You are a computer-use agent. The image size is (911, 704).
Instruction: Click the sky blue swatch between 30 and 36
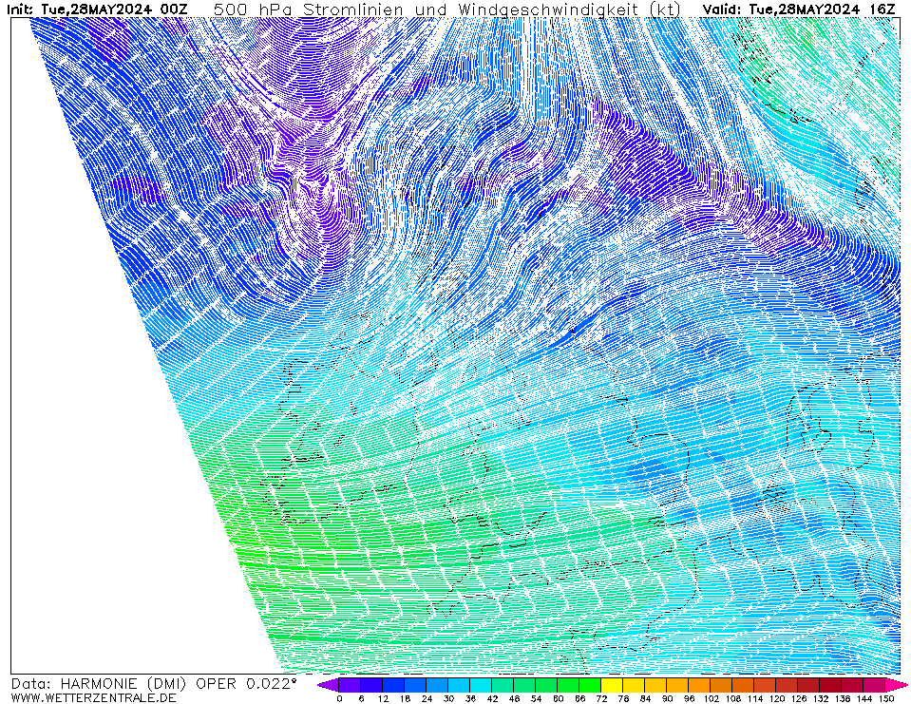pyautogui.click(x=460, y=685)
